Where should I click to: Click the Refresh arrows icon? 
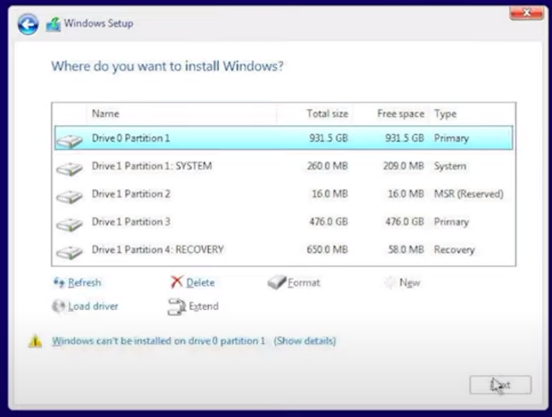(59, 282)
